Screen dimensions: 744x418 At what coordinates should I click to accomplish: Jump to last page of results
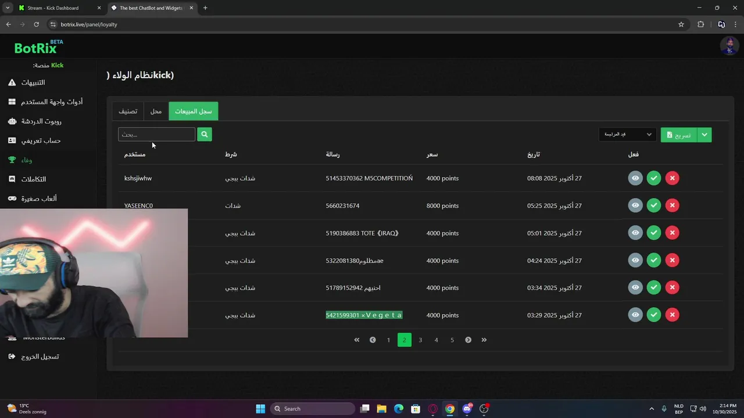[x=484, y=340]
